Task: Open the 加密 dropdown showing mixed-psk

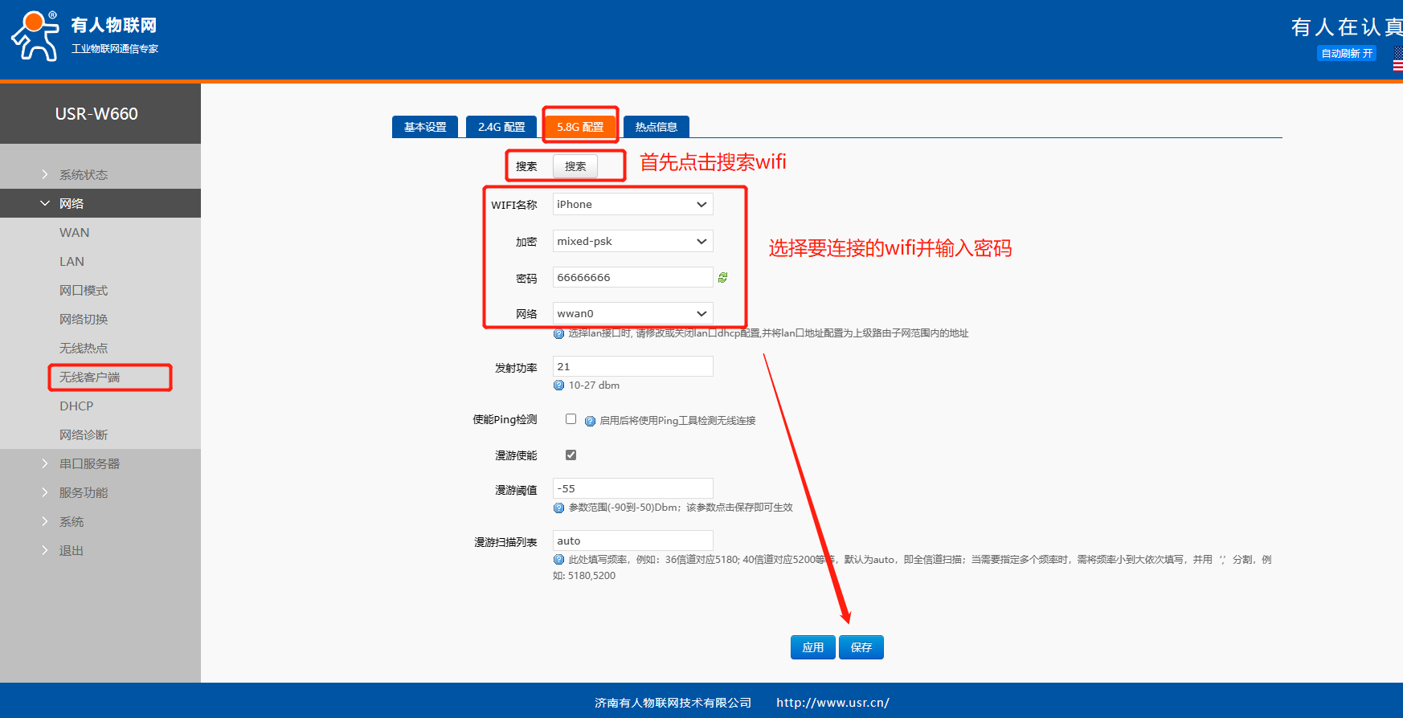Action: coord(632,241)
